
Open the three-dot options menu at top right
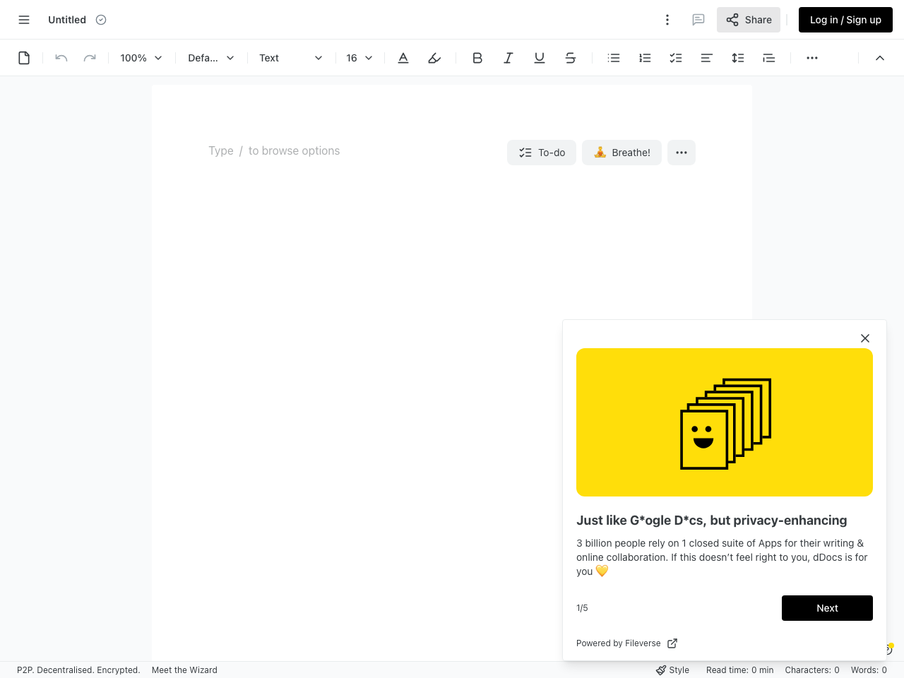[x=667, y=19]
